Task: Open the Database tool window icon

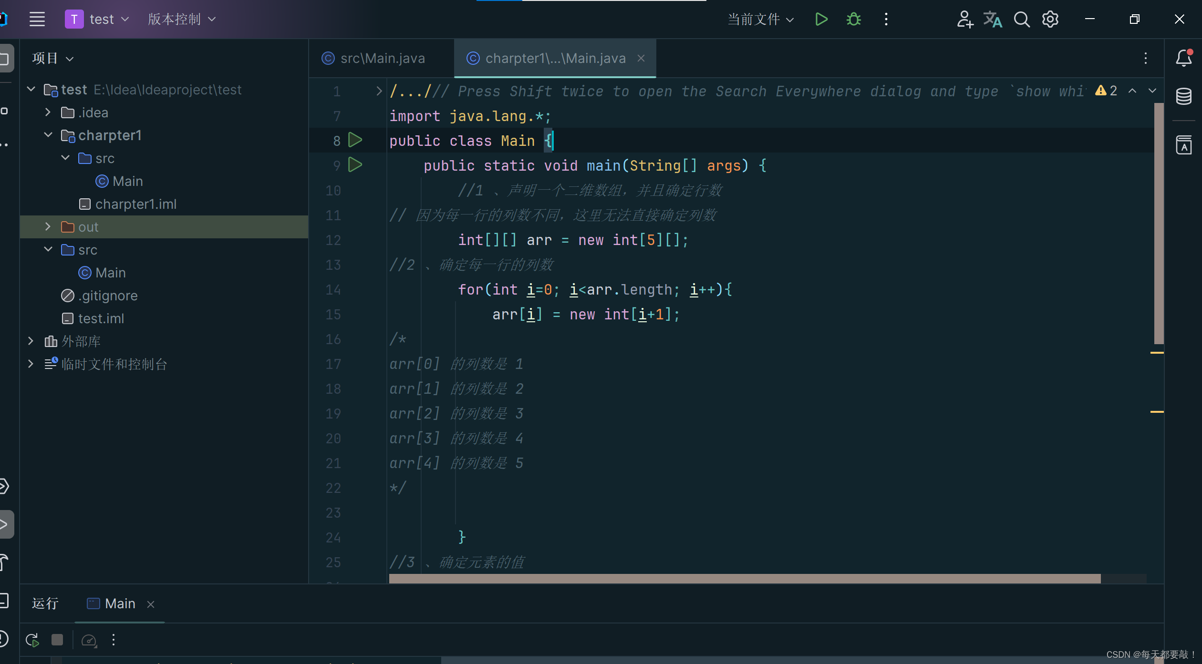Action: coord(1183,97)
